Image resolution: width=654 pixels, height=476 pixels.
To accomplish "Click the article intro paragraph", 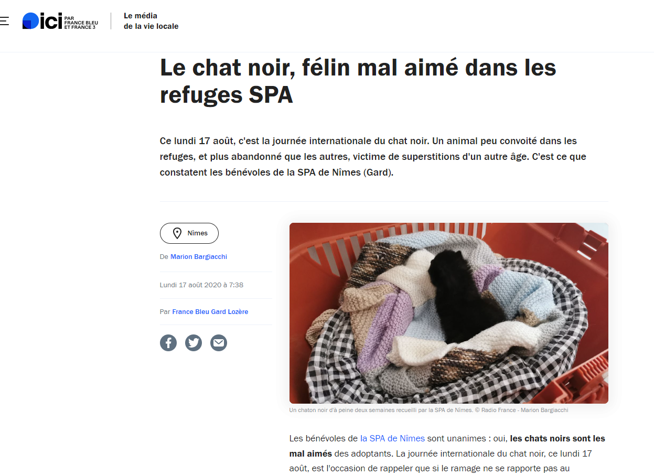I will (x=373, y=157).
